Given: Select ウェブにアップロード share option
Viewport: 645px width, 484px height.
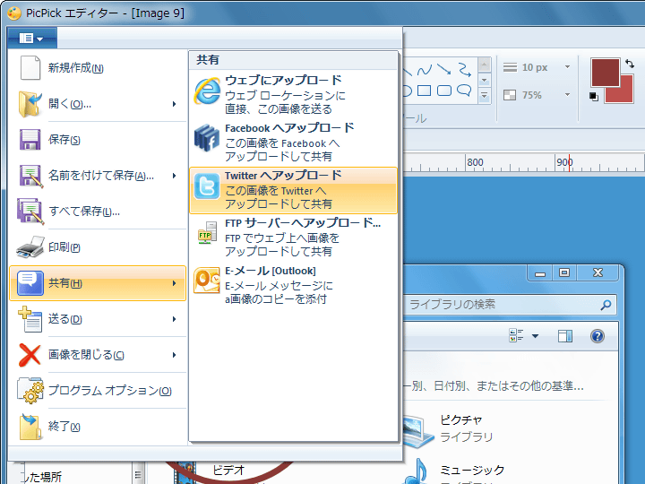Looking at the screenshot, I should click(x=293, y=95).
